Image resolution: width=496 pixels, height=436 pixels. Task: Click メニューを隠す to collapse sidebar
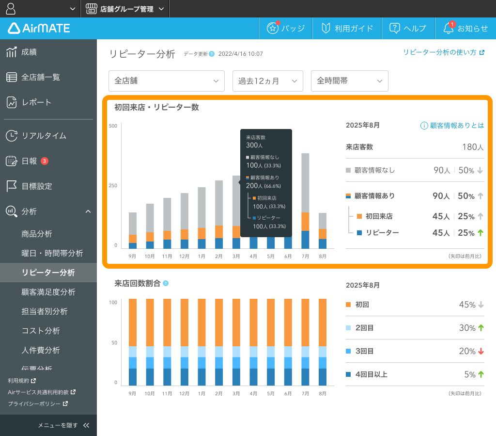click(x=58, y=425)
